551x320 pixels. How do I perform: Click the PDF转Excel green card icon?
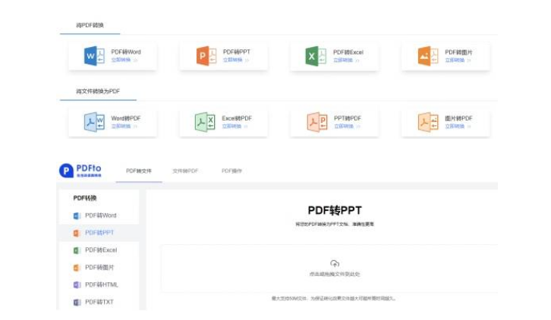coord(316,56)
